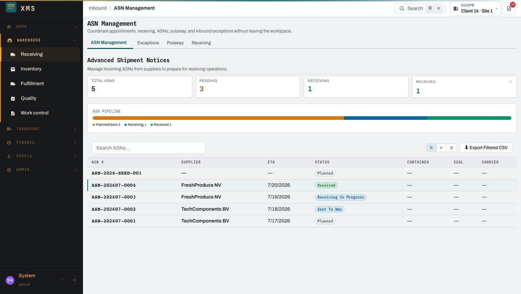Image resolution: width=521 pixels, height=294 pixels.
Task: Select the medium row density view
Action: click(x=441, y=147)
